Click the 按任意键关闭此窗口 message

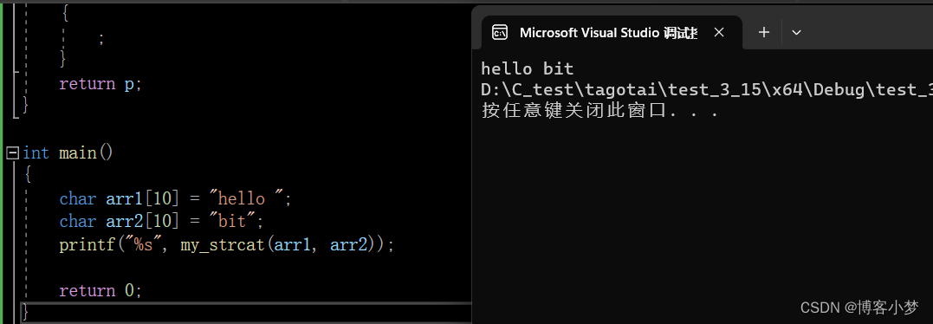pyautogui.click(x=601, y=111)
